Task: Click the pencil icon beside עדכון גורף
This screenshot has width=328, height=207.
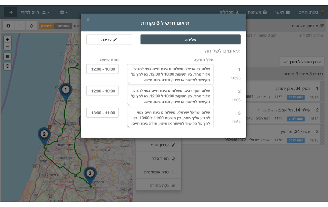Action: (x=173, y=145)
